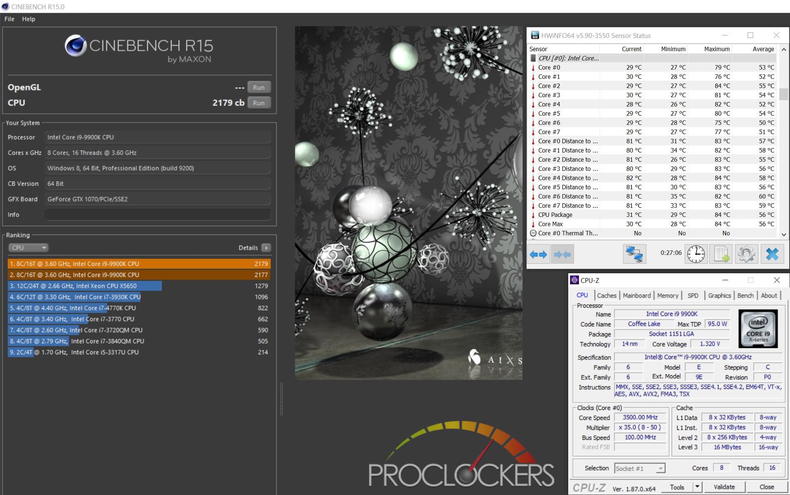790x495 pixels.
Task: Select ranking row Intel Core i7-3720QM
Action: pyautogui.click(x=139, y=330)
